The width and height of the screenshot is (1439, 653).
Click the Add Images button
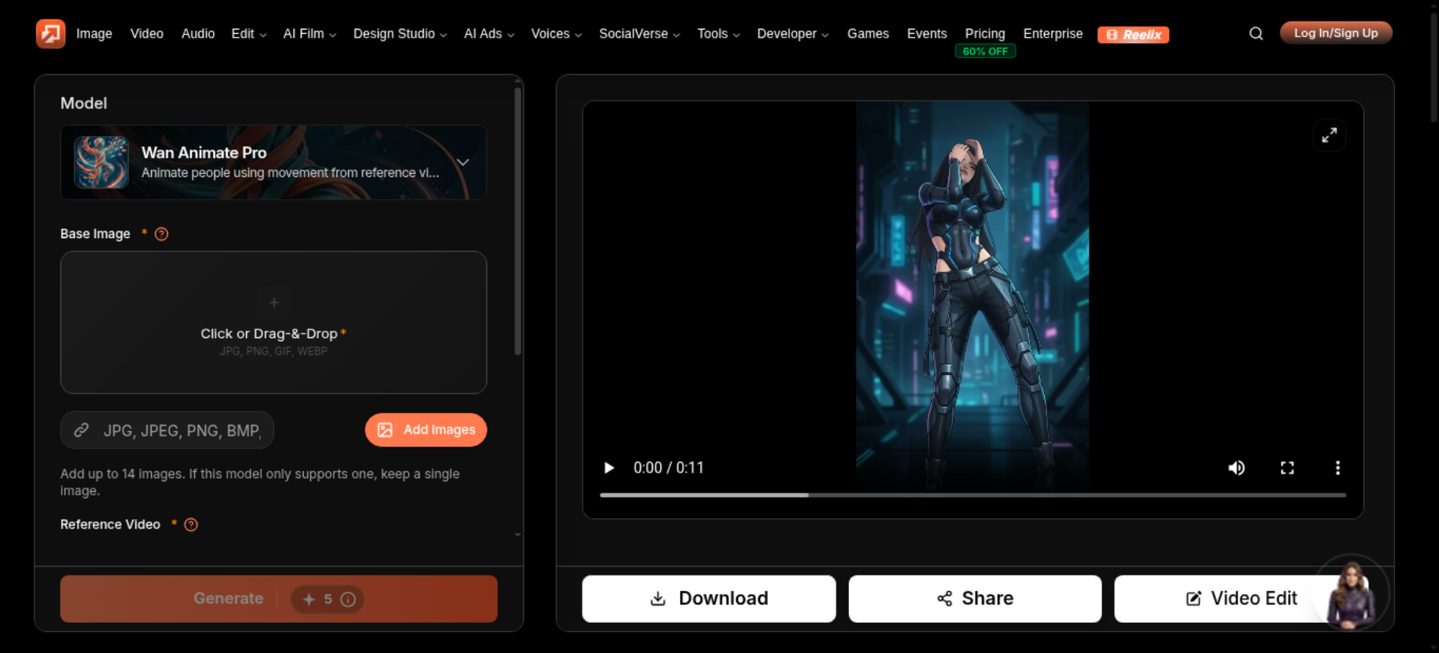pyautogui.click(x=426, y=430)
